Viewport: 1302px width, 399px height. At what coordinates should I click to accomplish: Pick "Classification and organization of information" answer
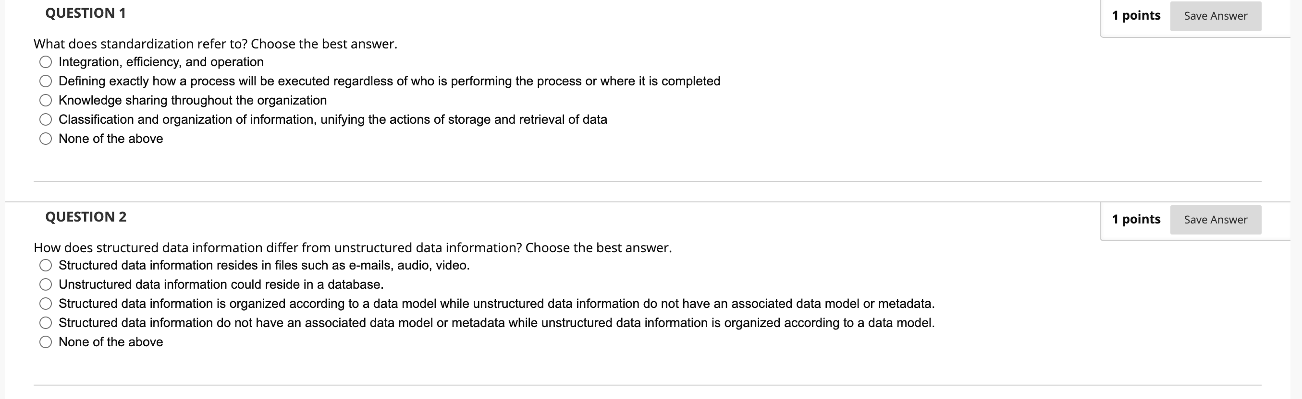(x=46, y=119)
